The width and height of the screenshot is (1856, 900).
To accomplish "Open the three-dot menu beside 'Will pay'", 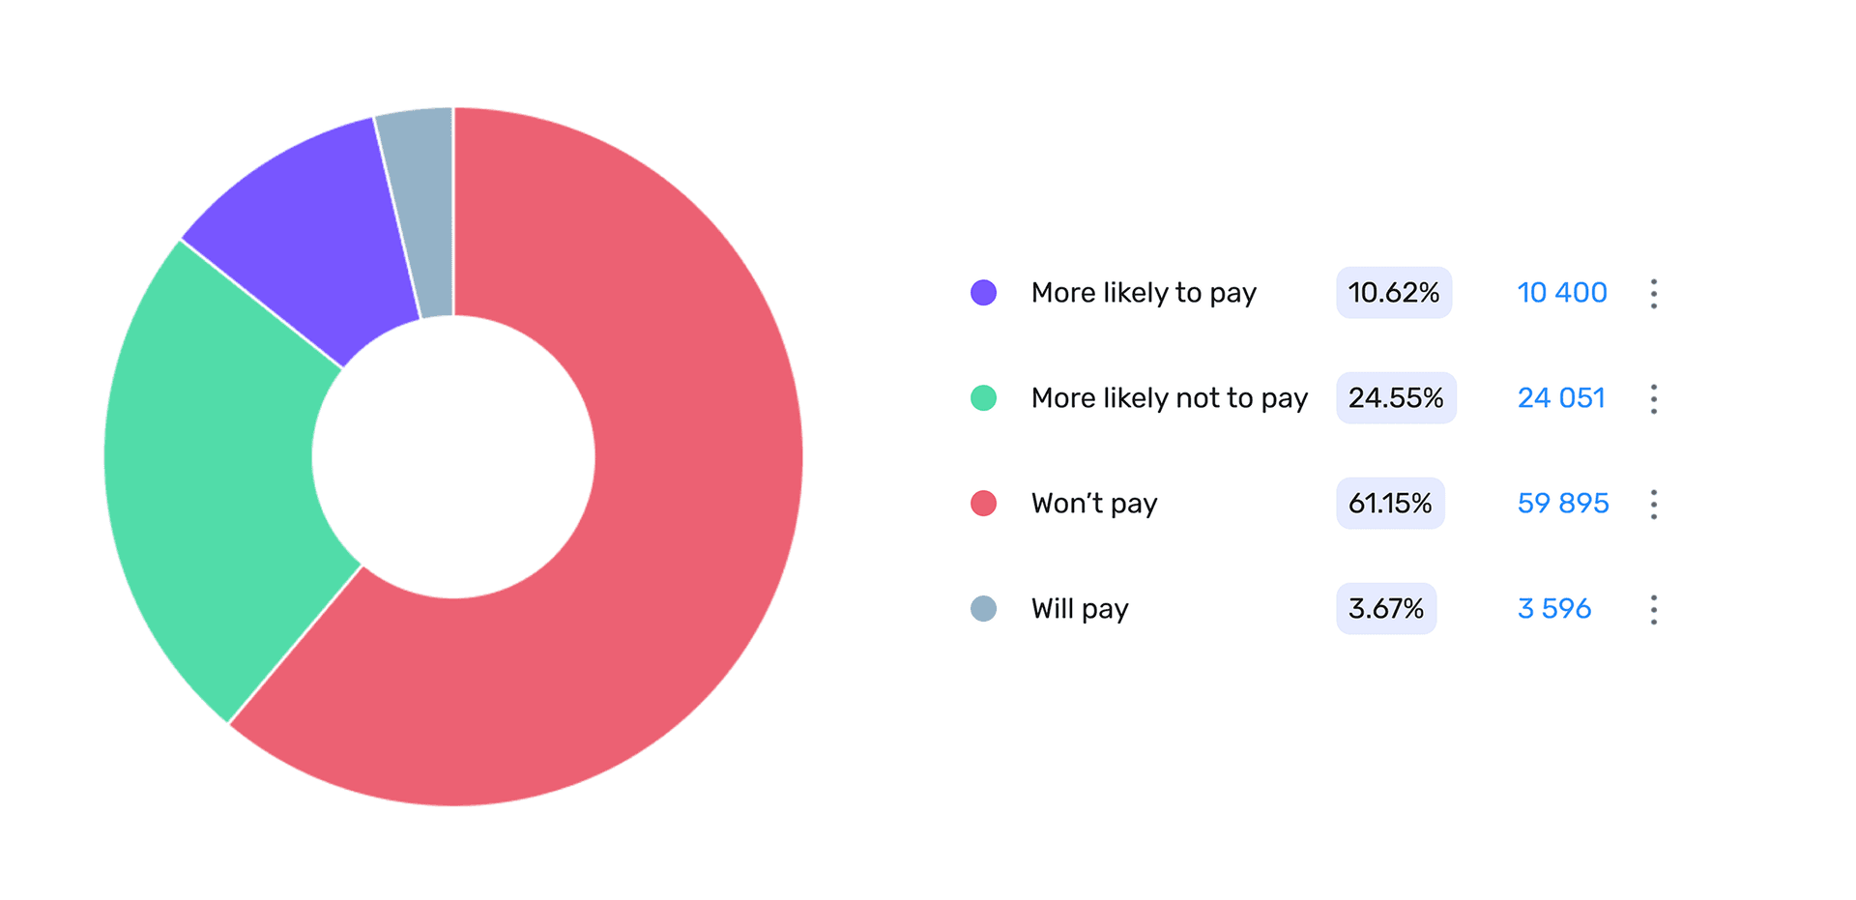I will 1654,609.
